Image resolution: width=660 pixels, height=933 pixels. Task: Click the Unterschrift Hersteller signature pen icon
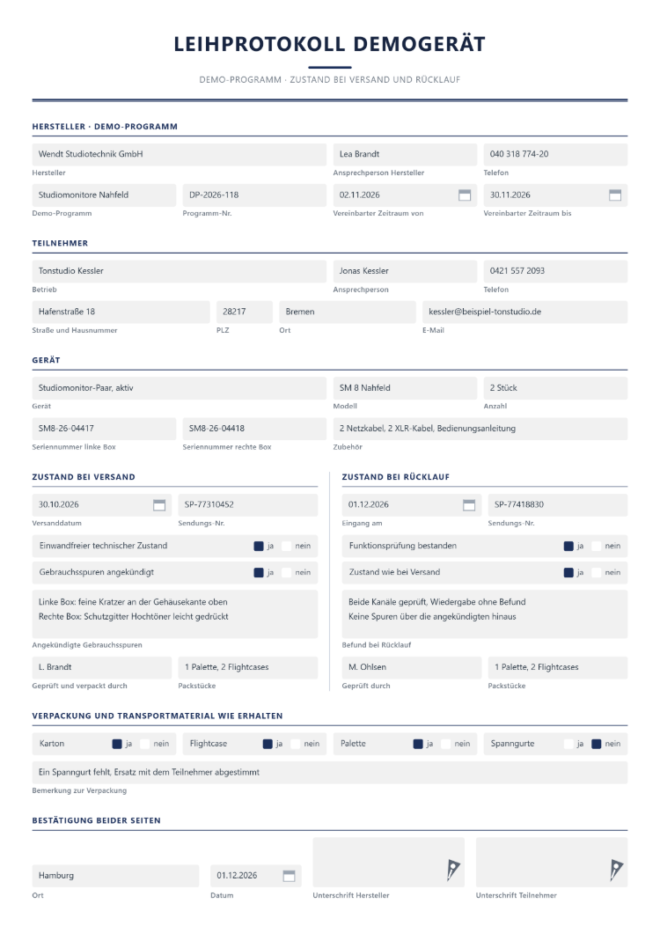tap(453, 870)
